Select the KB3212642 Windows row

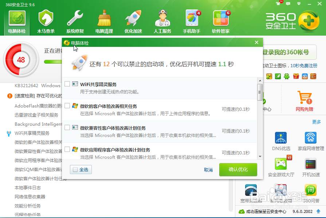pyautogui.click(x=38, y=86)
